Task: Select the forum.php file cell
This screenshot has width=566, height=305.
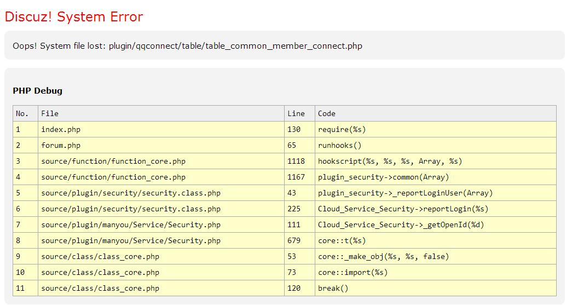Action: 61,145
